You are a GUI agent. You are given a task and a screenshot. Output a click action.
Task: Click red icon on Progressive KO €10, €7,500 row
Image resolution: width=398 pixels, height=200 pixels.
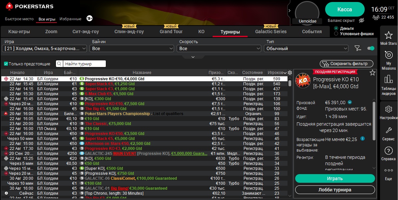pyautogui.click(x=6, y=104)
